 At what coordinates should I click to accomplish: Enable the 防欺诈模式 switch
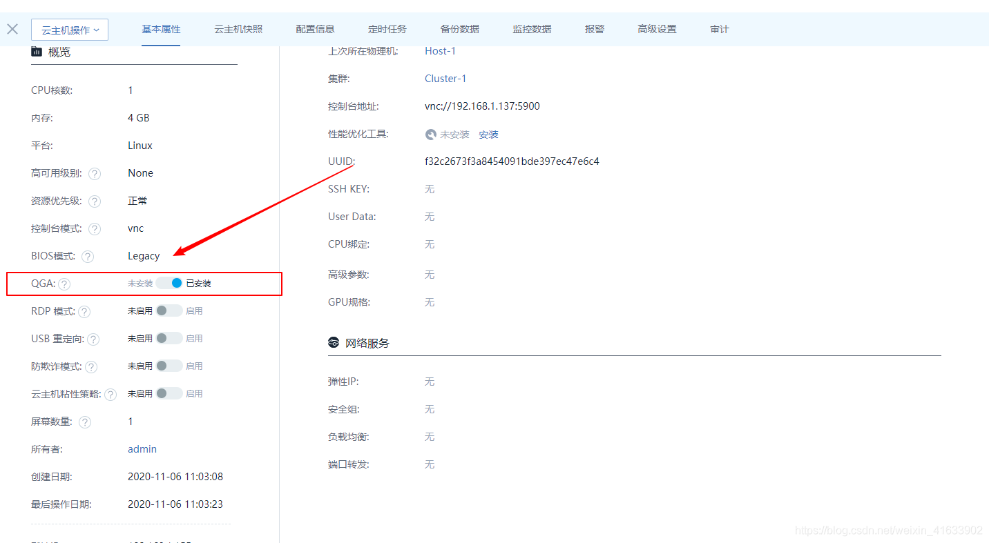click(169, 366)
